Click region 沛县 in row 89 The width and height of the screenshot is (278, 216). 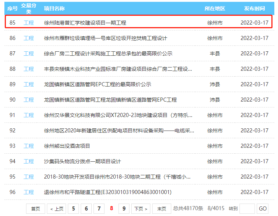point(215,84)
